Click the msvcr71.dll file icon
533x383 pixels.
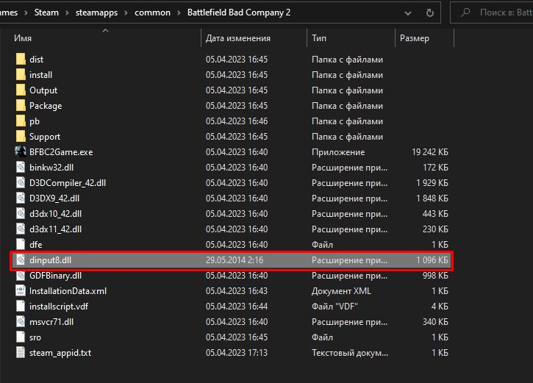21,322
